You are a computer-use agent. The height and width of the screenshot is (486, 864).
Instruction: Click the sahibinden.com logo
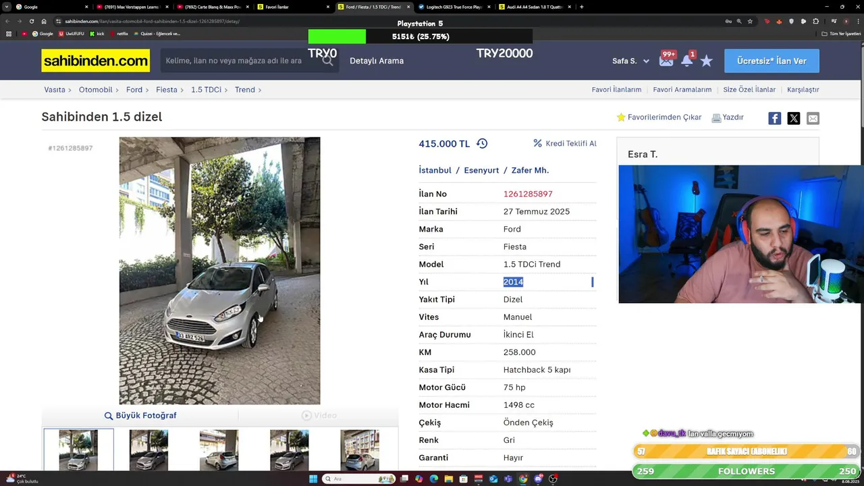pos(96,61)
